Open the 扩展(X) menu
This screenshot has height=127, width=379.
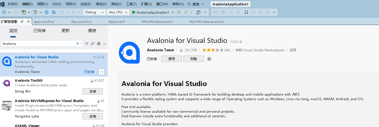[146, 4]
